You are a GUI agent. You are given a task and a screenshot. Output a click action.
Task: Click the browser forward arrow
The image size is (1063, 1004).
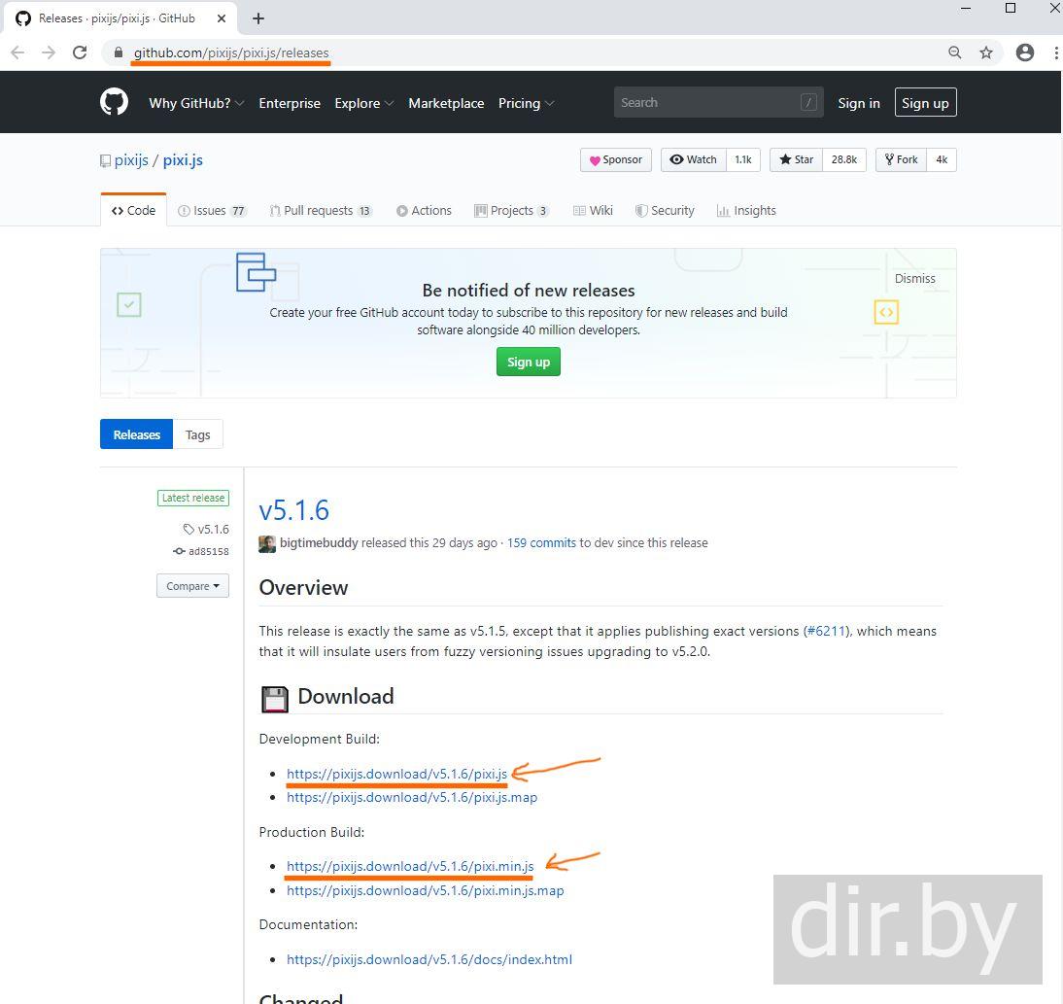49,52
